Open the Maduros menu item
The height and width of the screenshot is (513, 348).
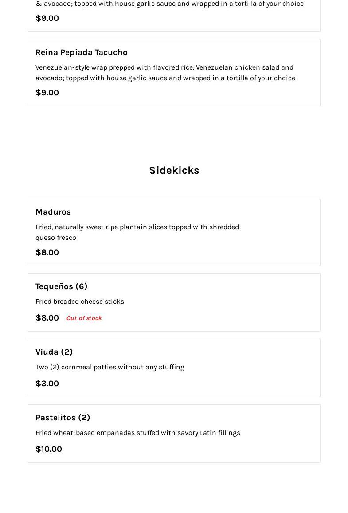53,212
